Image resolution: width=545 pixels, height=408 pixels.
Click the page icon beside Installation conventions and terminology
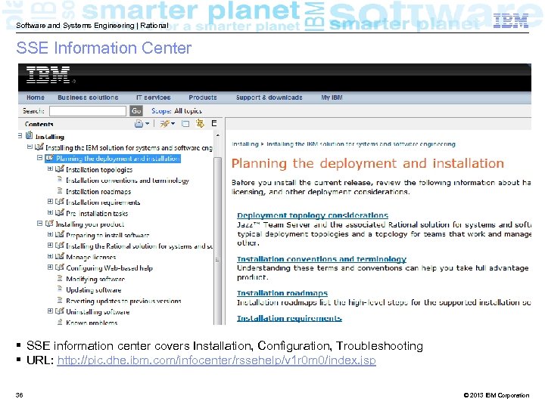tap(60, 180)
